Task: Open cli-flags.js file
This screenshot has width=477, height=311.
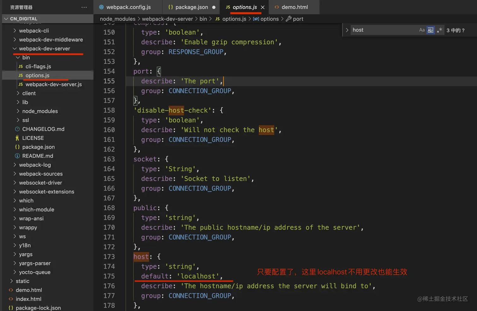Action: (38, 67)
